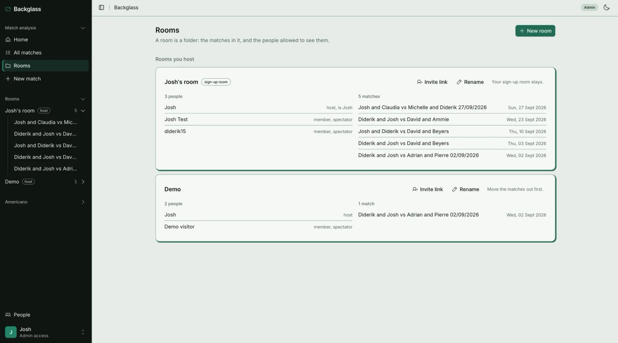The image size is (618, 343).
Task: Open Josh's room in the sidebar
Action: tap(20, 111)
